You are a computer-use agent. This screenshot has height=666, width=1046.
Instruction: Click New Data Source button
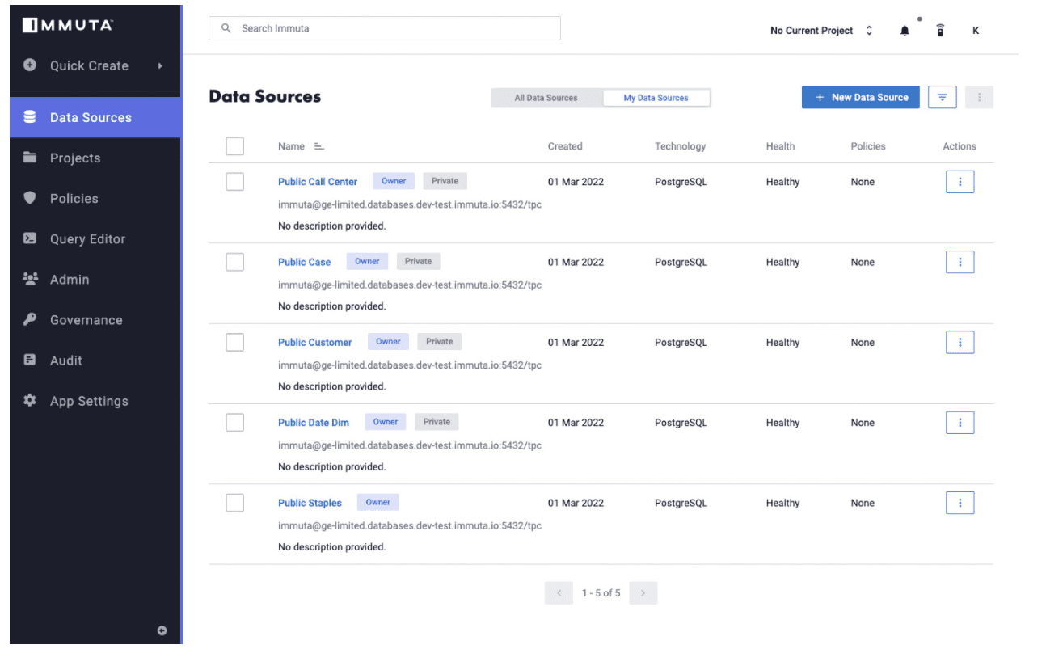860,97
